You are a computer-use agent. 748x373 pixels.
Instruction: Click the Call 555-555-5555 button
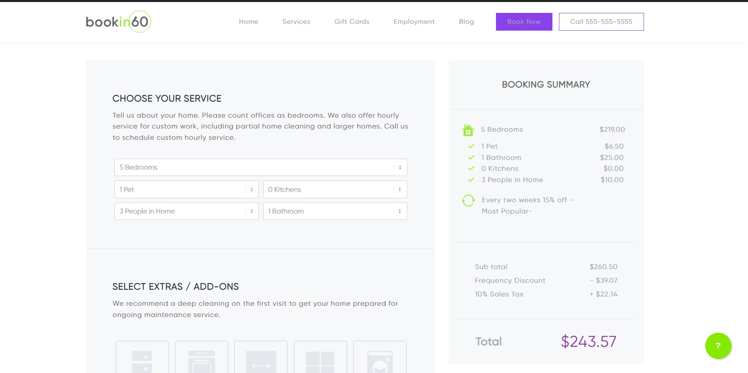click(x=601, y=22)
